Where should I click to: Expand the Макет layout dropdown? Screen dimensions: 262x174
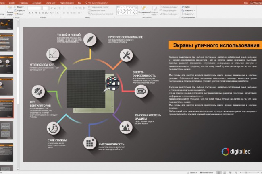click(19, 7)
